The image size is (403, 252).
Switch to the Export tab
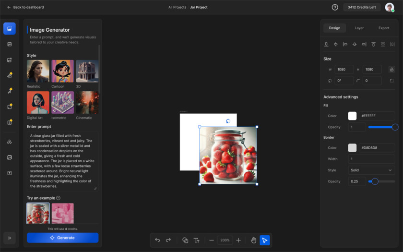pos(384,28)
